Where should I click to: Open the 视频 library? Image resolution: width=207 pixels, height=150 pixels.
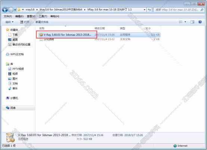tap(15, 74)
